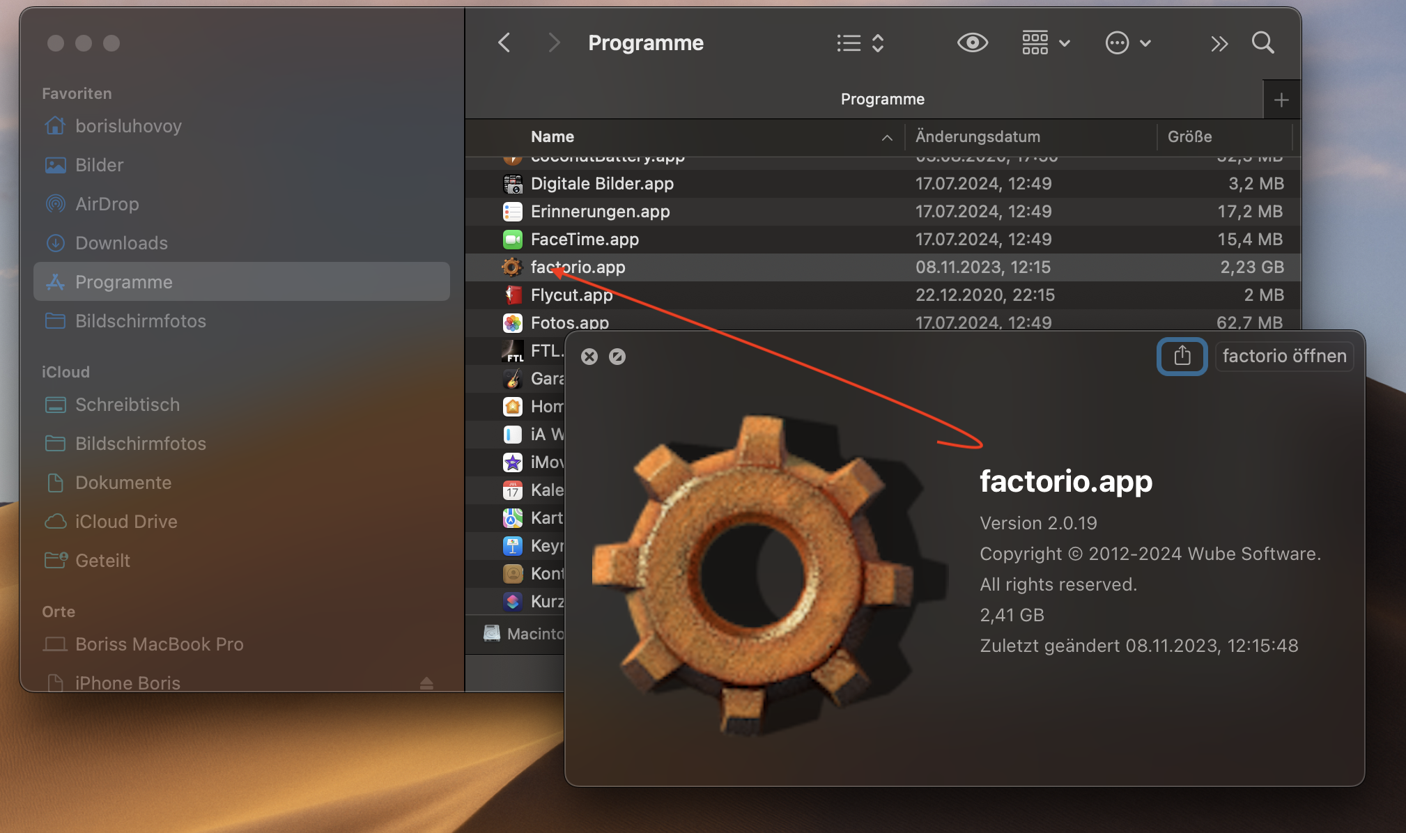Click the factorio gear icon in list

coord(512,267)
